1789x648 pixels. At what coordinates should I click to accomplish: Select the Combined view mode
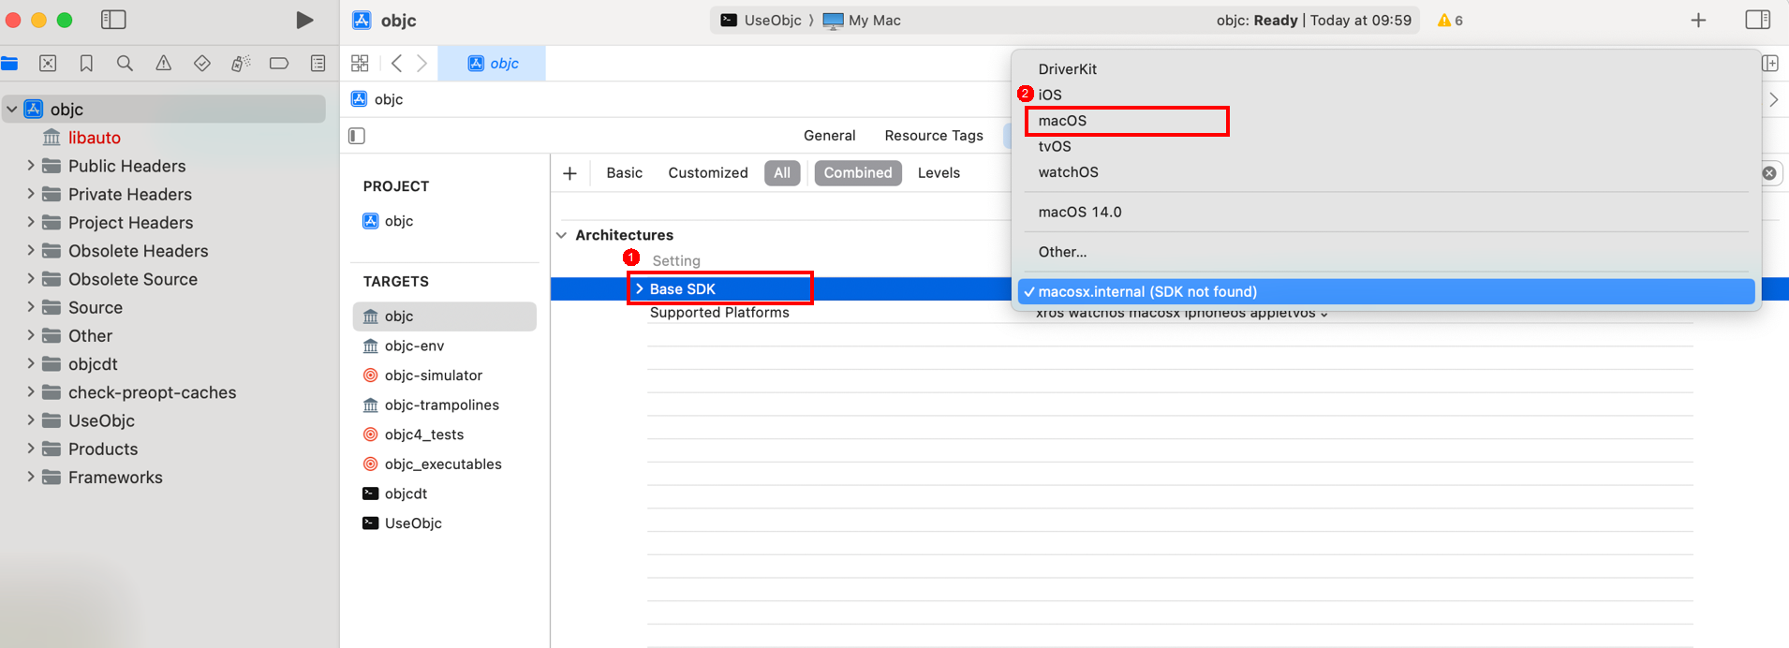pyautogui.click(x=858, y=173)
